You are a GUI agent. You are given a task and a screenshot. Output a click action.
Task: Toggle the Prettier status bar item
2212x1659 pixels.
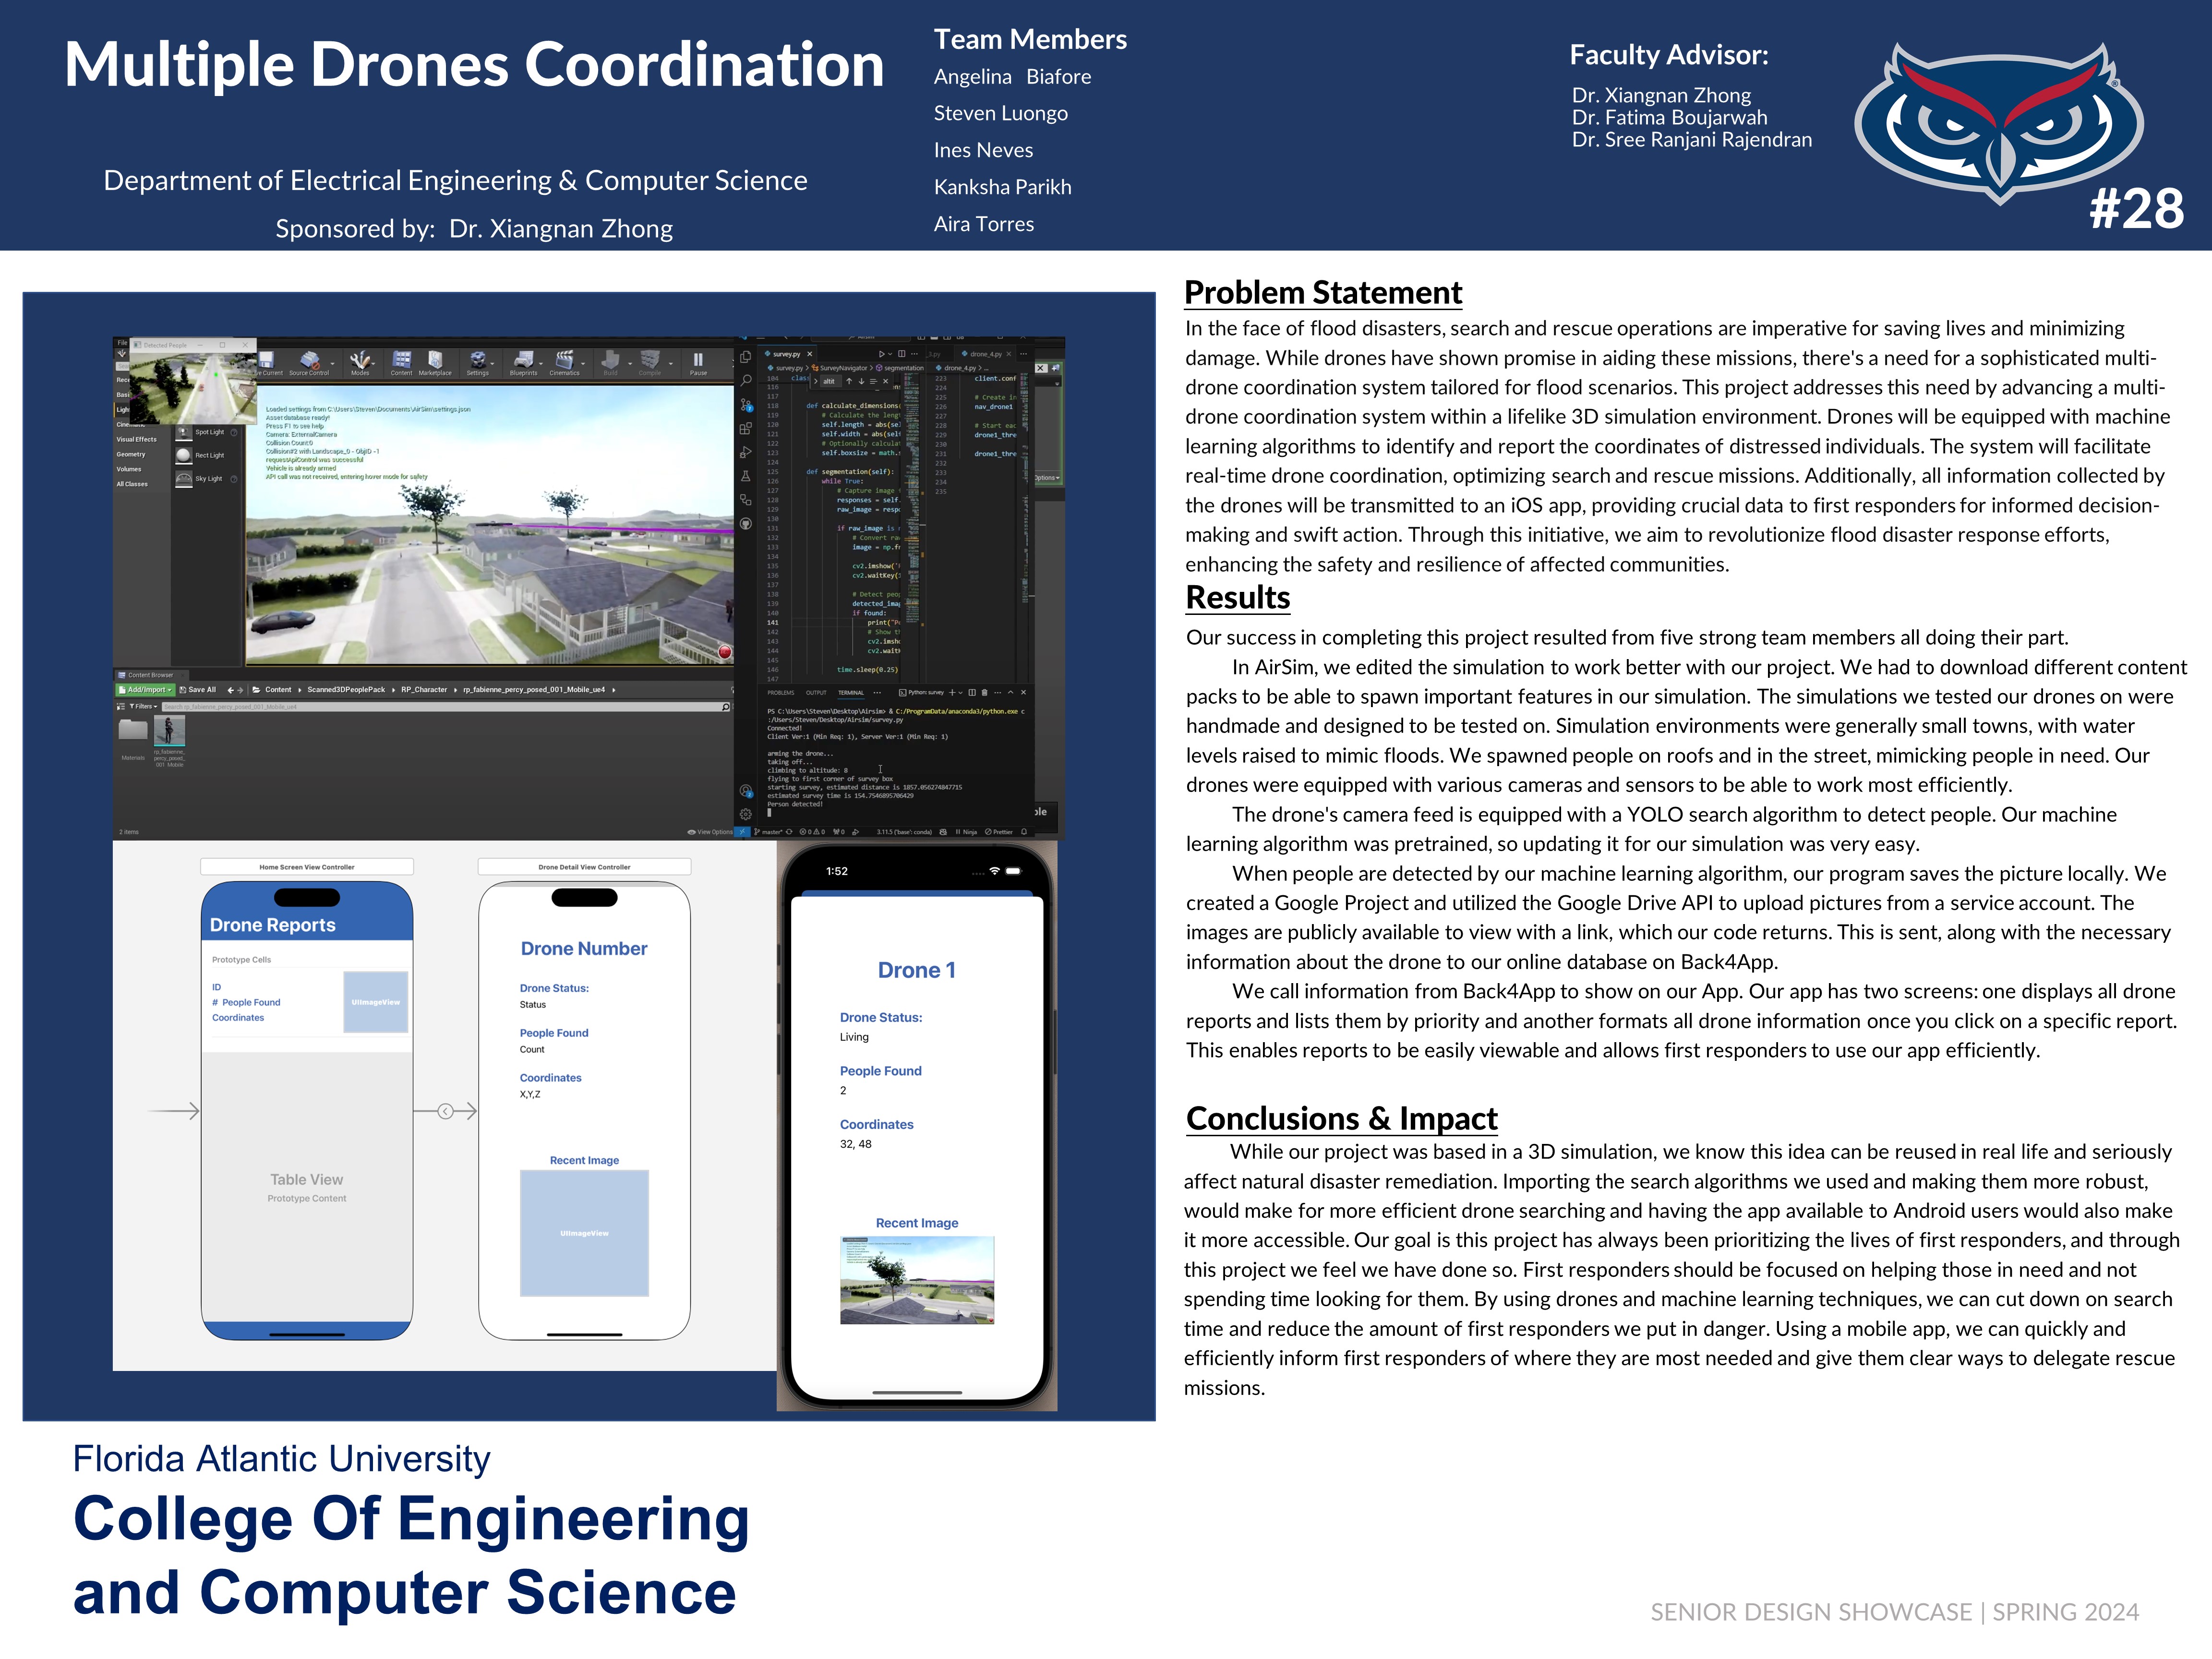(998, 832)
